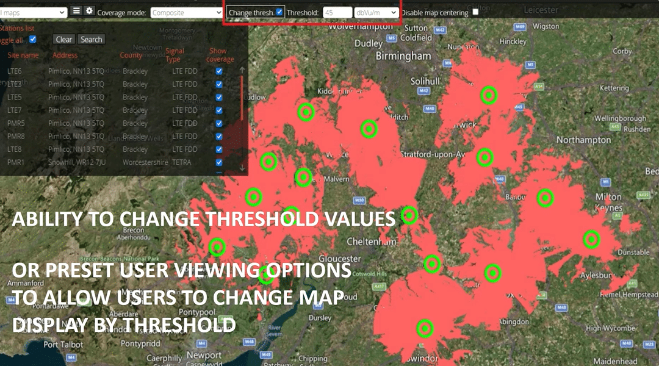This screenshot has height=366, width=659.
Task: Uncheck show coverage for LTE7
Action: pyautogui.click(x=219, y=110)
